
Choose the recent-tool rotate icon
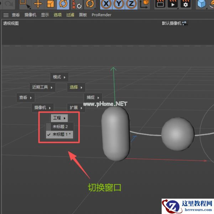pos(90,4)
